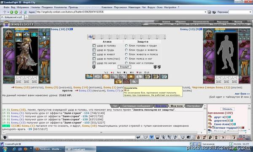
Task: Click the 'Бойцовский клуб' browser tab
Action: coord(12,17)
